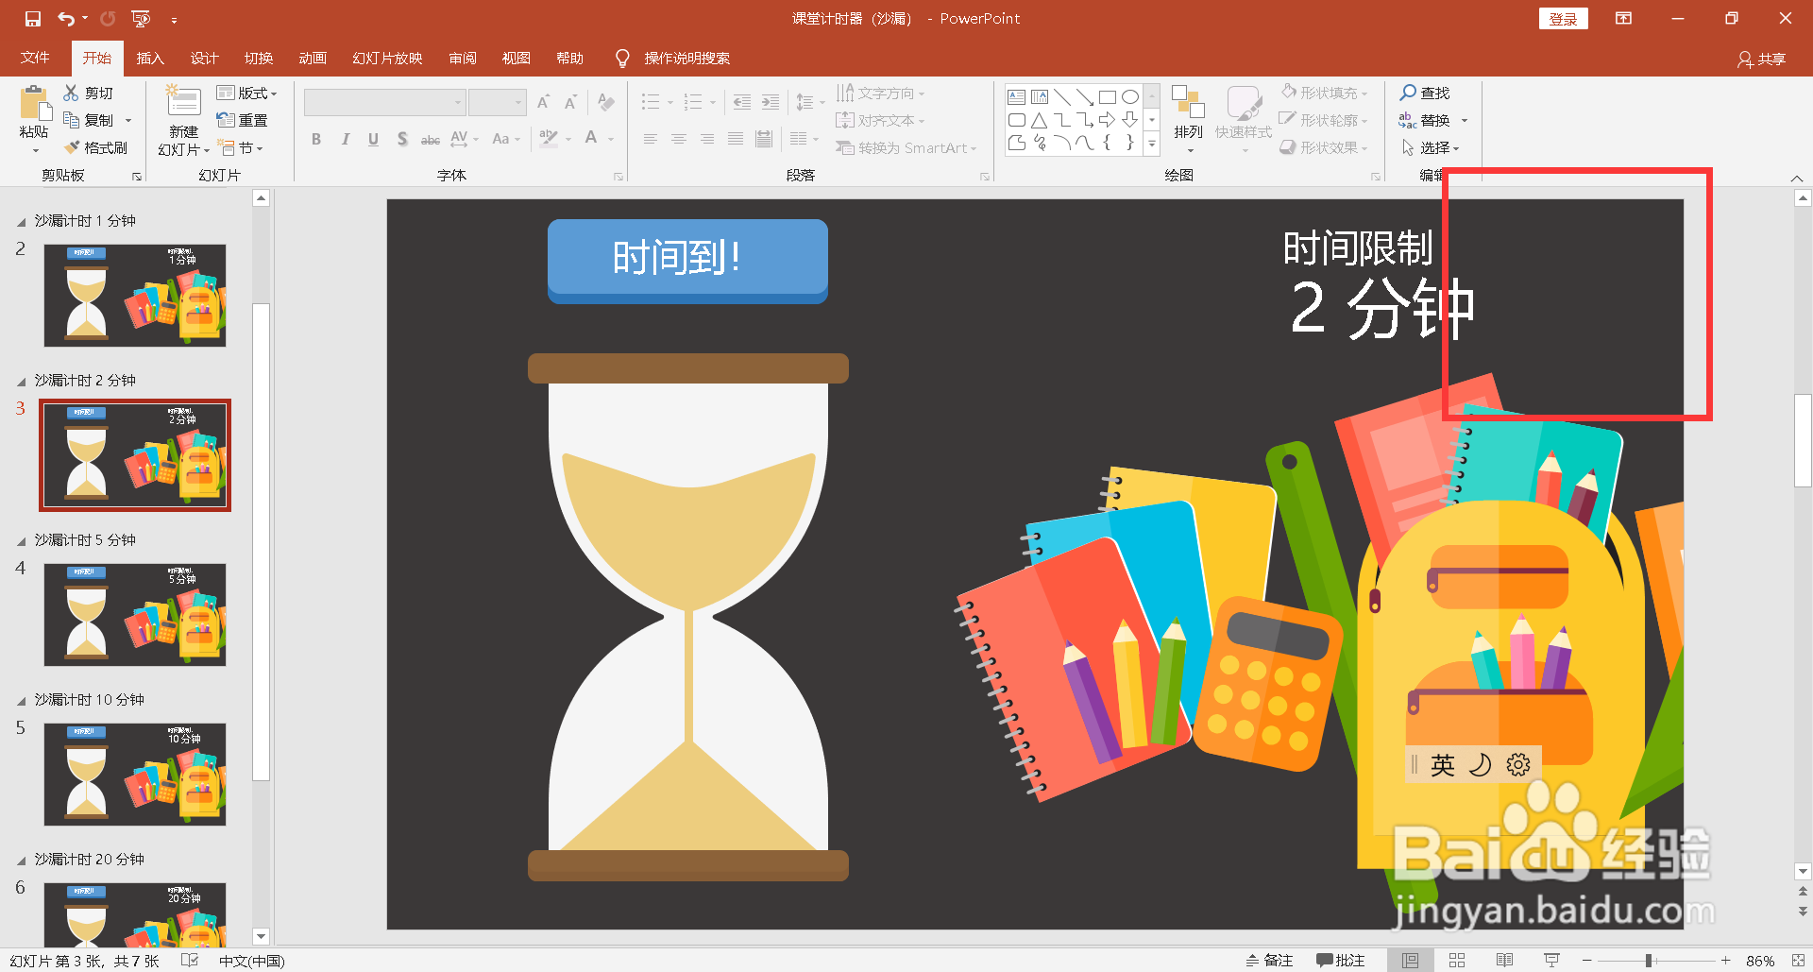This screenshot has height=972, width=1813.
Task: Click the Copy icon
Action: [x=71, y=120]
